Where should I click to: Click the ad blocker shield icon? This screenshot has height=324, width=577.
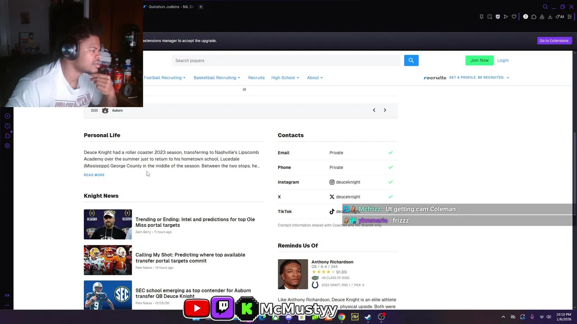[x=498, y=17]
